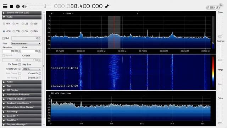227x128 pixels.
Task: Select DSB demodulation mode
Action: click(13, 31)
